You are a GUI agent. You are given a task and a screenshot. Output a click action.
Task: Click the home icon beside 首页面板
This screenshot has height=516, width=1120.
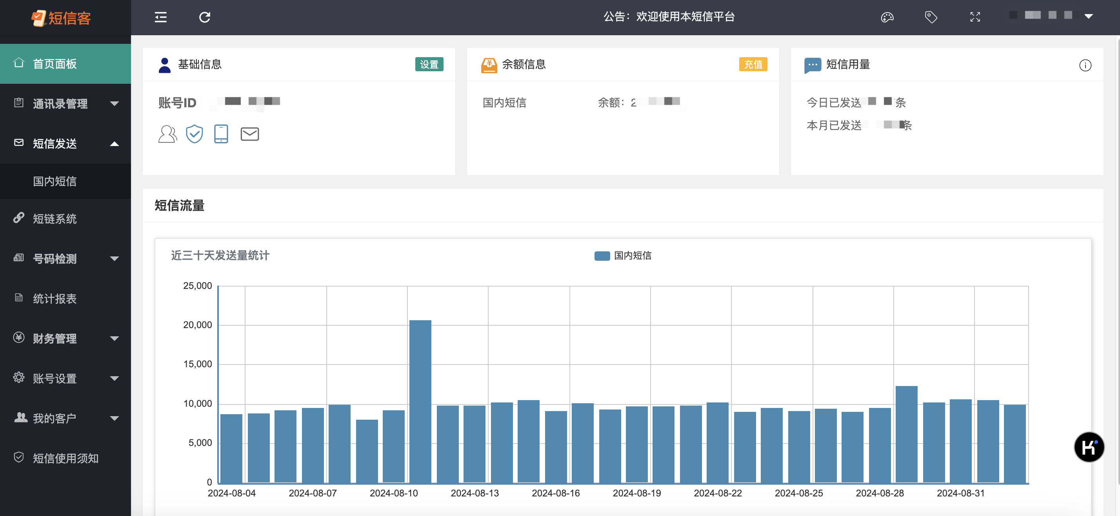(x=19, y=63)
